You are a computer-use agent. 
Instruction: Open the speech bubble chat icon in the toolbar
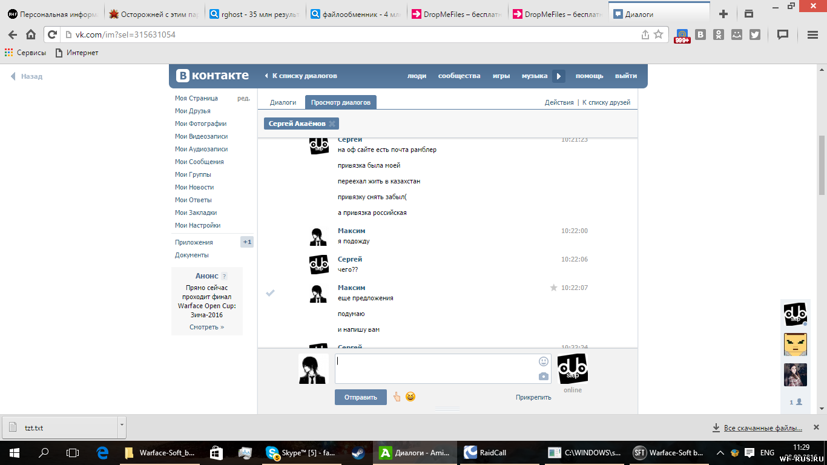point(783,35)
